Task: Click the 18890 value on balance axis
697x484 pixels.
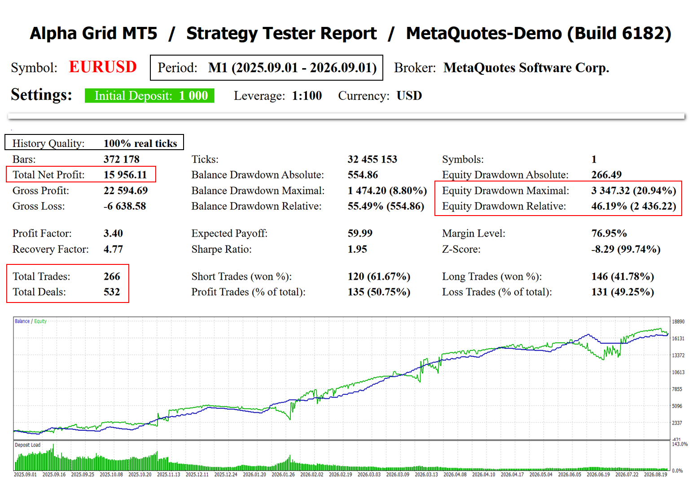Action: coord(678,322)
